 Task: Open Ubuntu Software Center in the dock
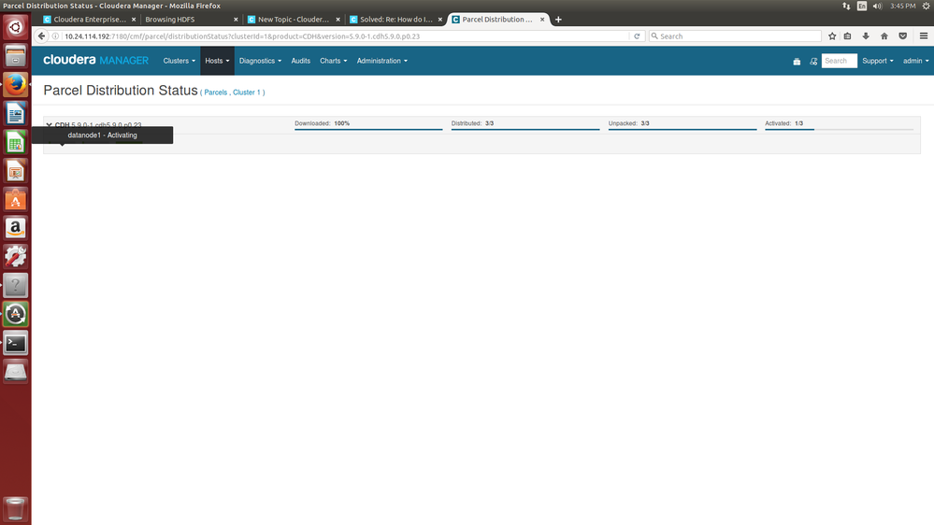click(x=16, y=199)
